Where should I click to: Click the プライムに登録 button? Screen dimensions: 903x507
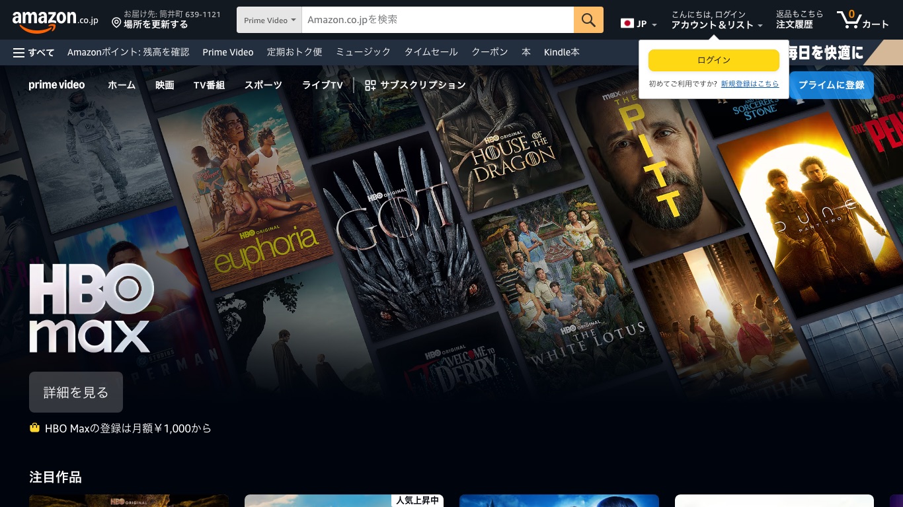831,85
